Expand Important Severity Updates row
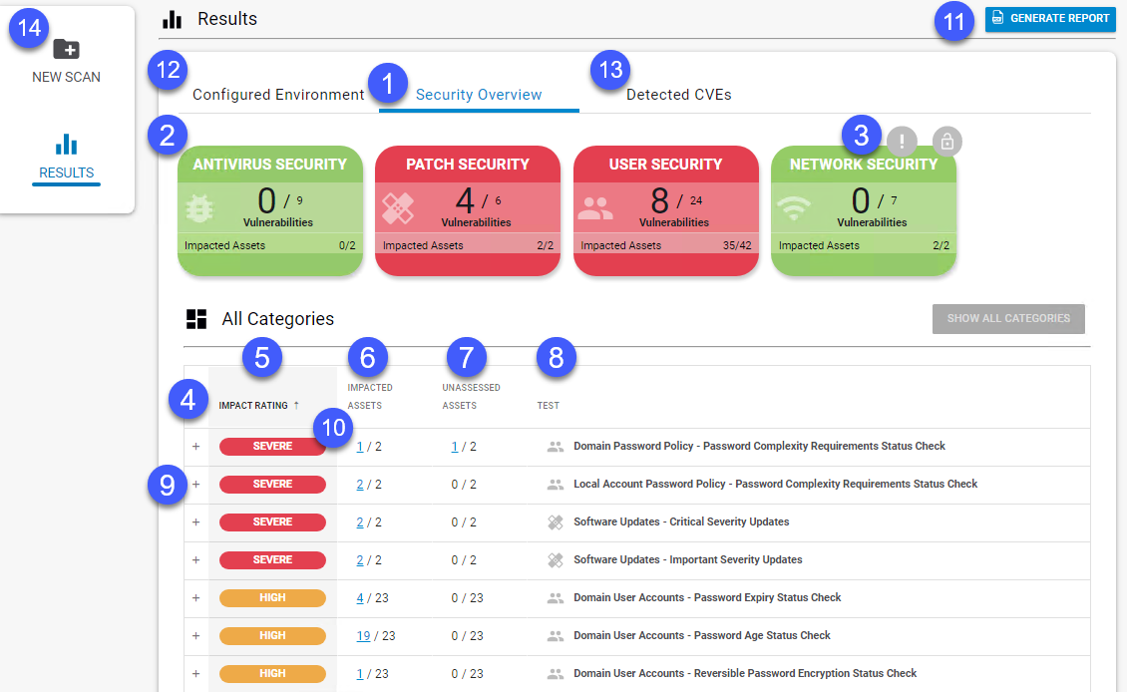 (195, 559)
